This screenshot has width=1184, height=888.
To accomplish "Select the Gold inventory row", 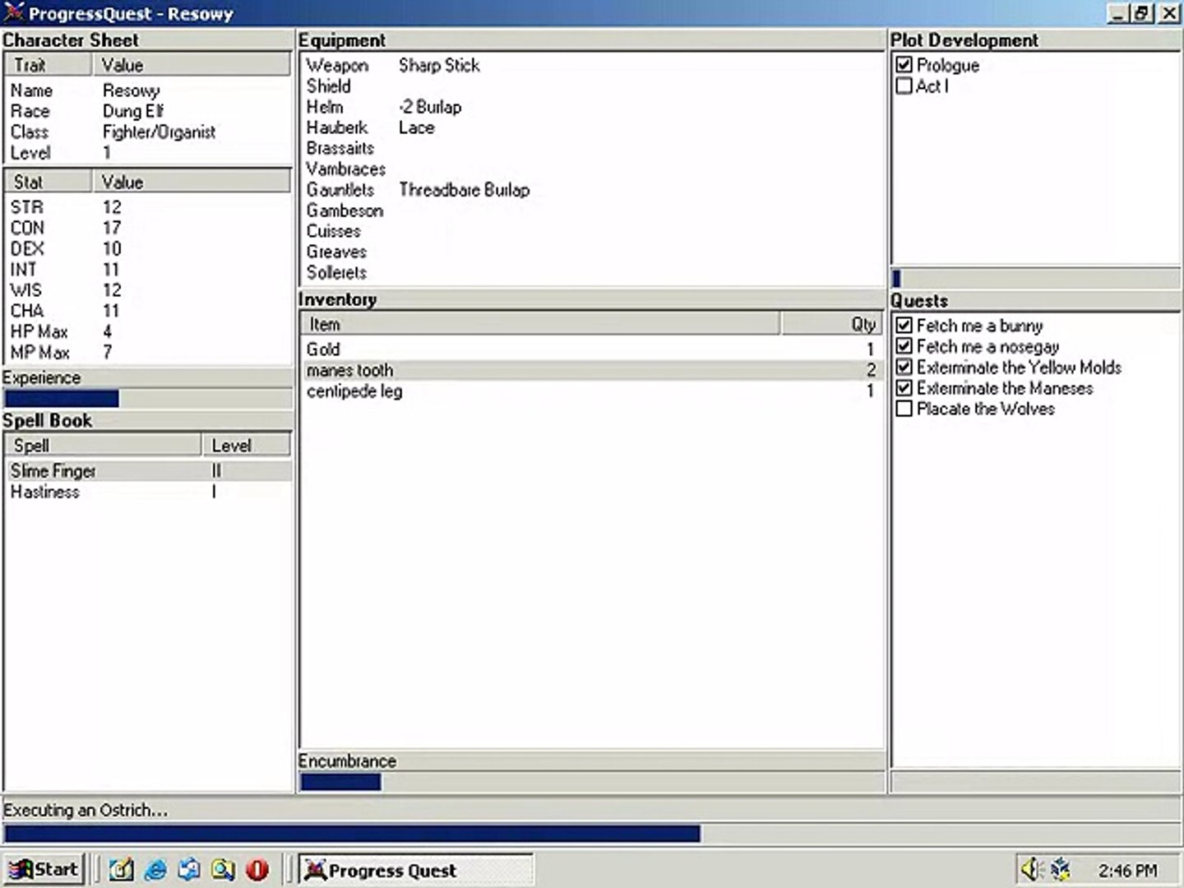I will click(592, 349).
